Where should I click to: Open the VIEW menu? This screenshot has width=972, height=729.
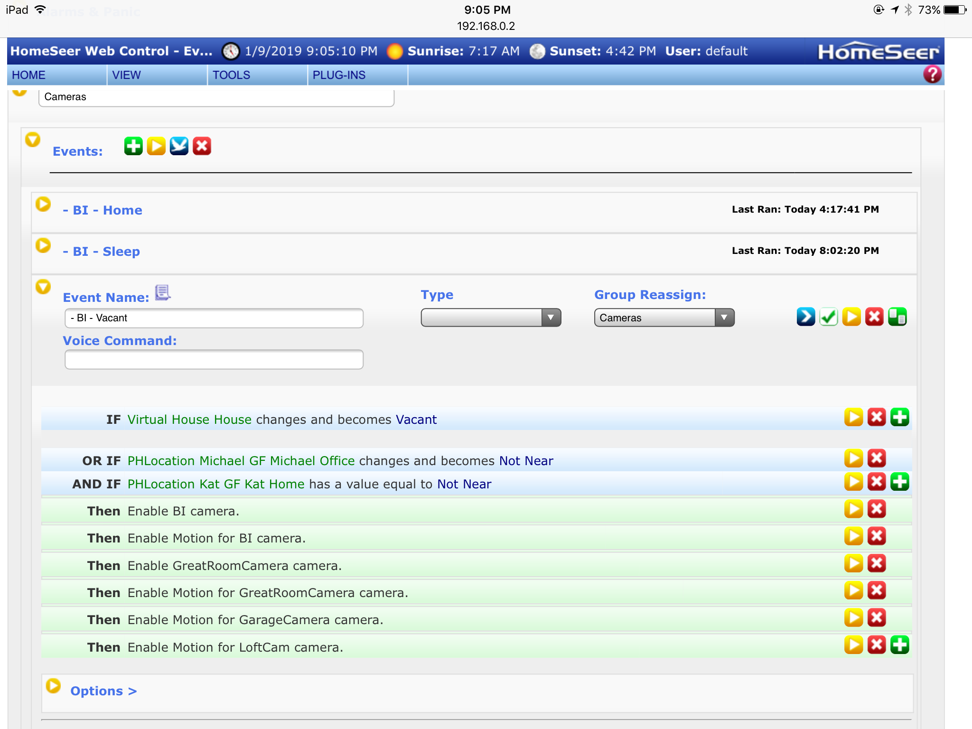[157, 75]
